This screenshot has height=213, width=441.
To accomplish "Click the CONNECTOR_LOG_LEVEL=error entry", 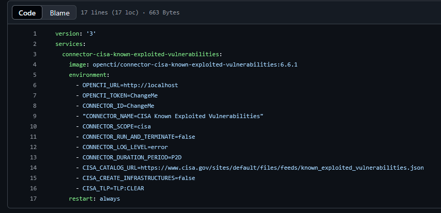I will point(125,147).
